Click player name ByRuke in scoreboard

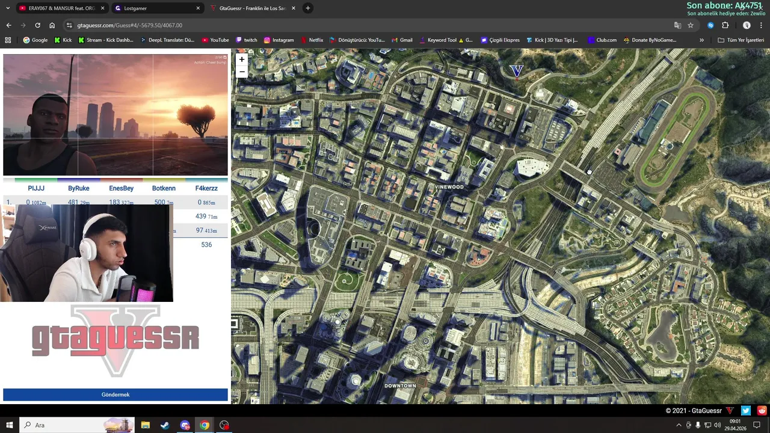pyautogui.click(x=79, y=188)
